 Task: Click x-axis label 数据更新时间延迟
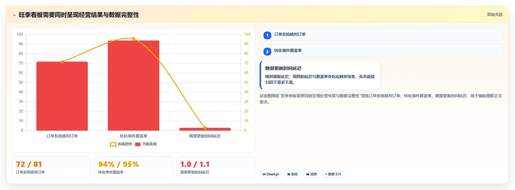click(x=205, y=136)
